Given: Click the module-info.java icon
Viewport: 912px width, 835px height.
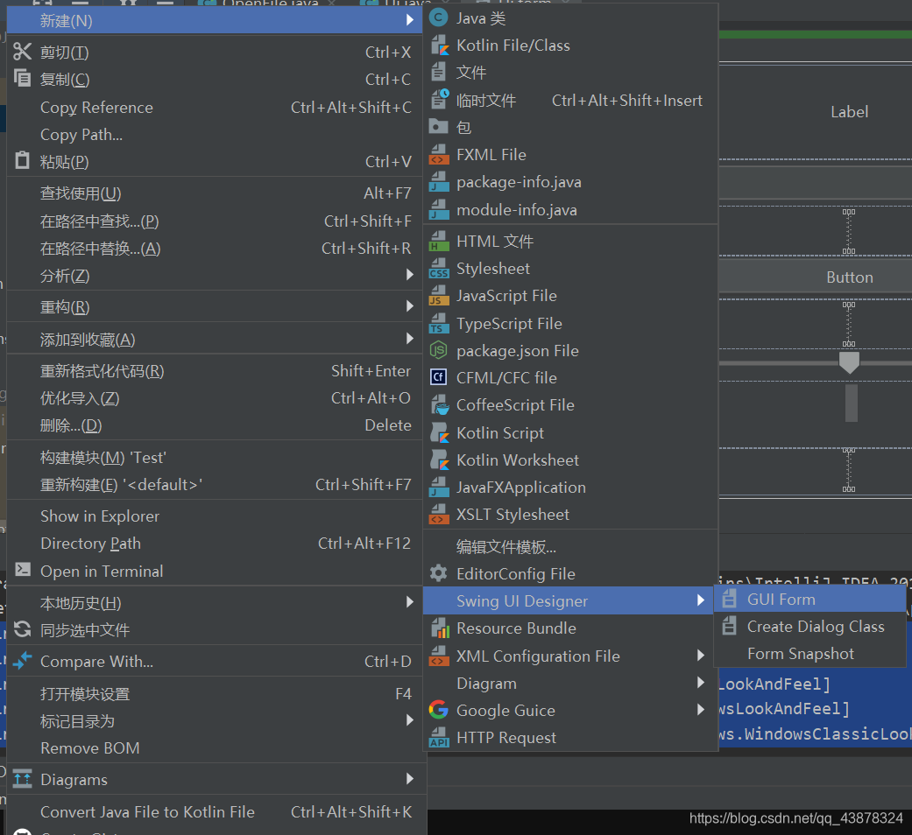Looking at the screenshot, I should coord(439,209).
